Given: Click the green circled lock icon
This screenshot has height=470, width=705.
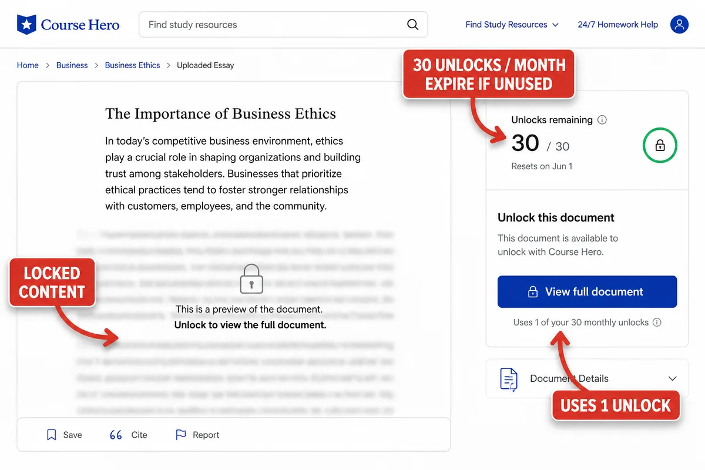Looking at the screenshot, I should point(660,145).
